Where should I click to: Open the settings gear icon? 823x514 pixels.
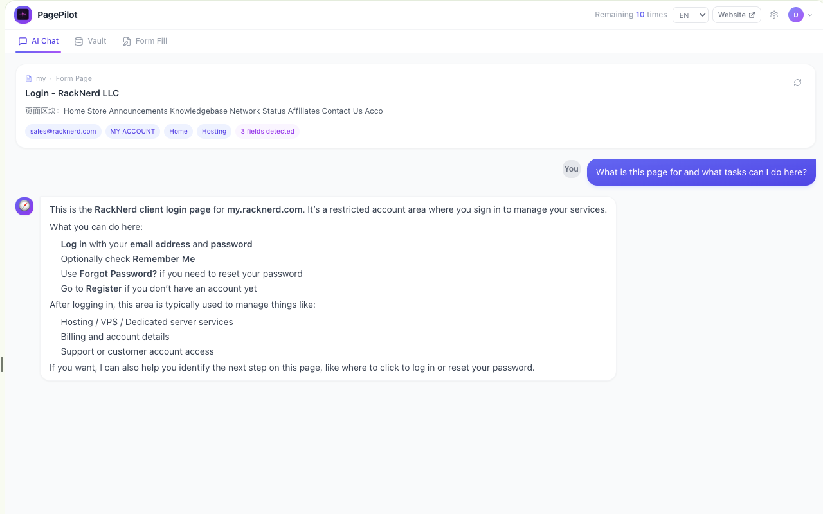click(x=774, y=15)
